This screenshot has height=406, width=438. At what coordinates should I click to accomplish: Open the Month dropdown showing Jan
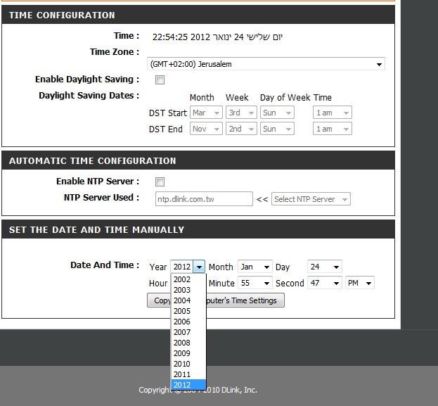(x=255, y=267)
